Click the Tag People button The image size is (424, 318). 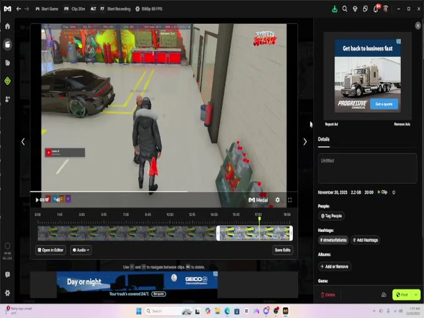coord(332,216)
